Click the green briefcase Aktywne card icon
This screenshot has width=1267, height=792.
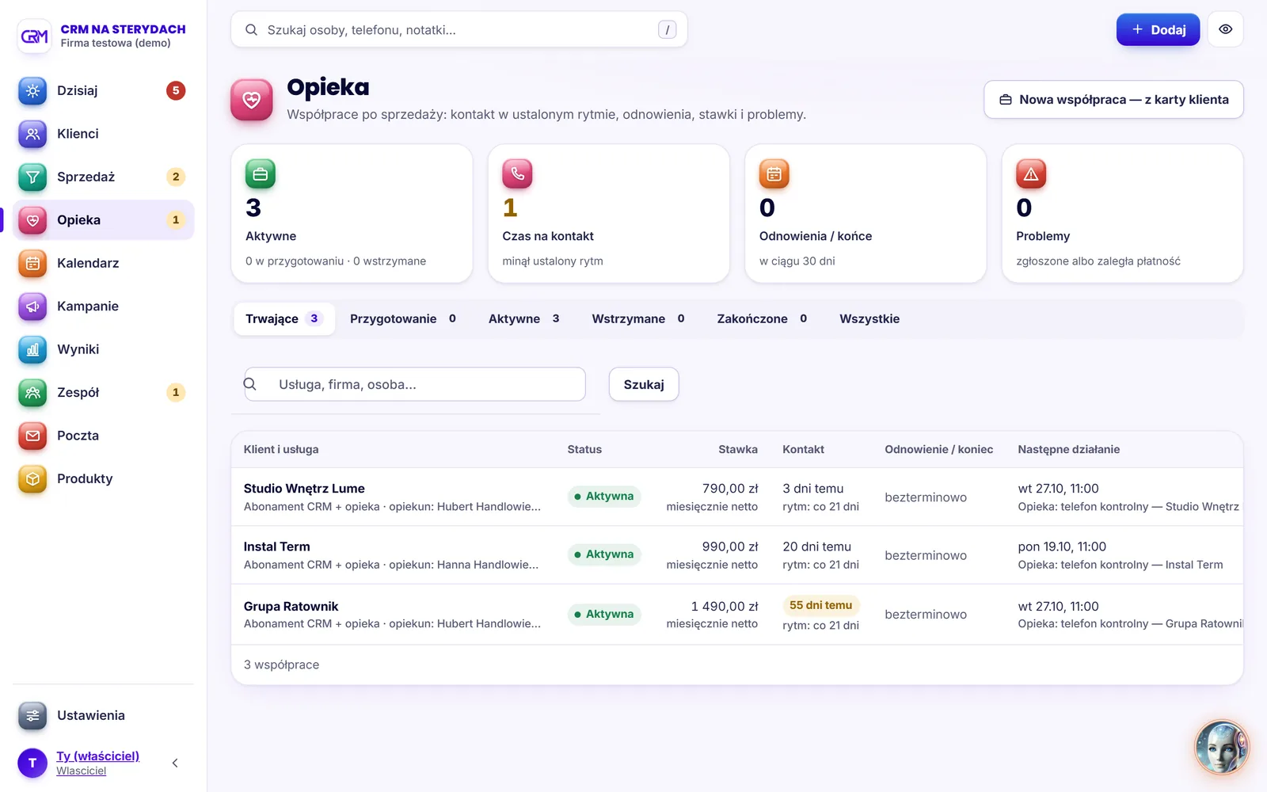261,173
